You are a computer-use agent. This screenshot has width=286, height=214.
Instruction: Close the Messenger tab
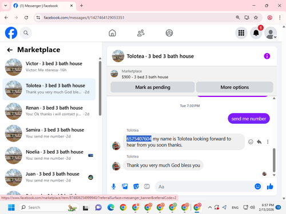(x=71, y=6)
